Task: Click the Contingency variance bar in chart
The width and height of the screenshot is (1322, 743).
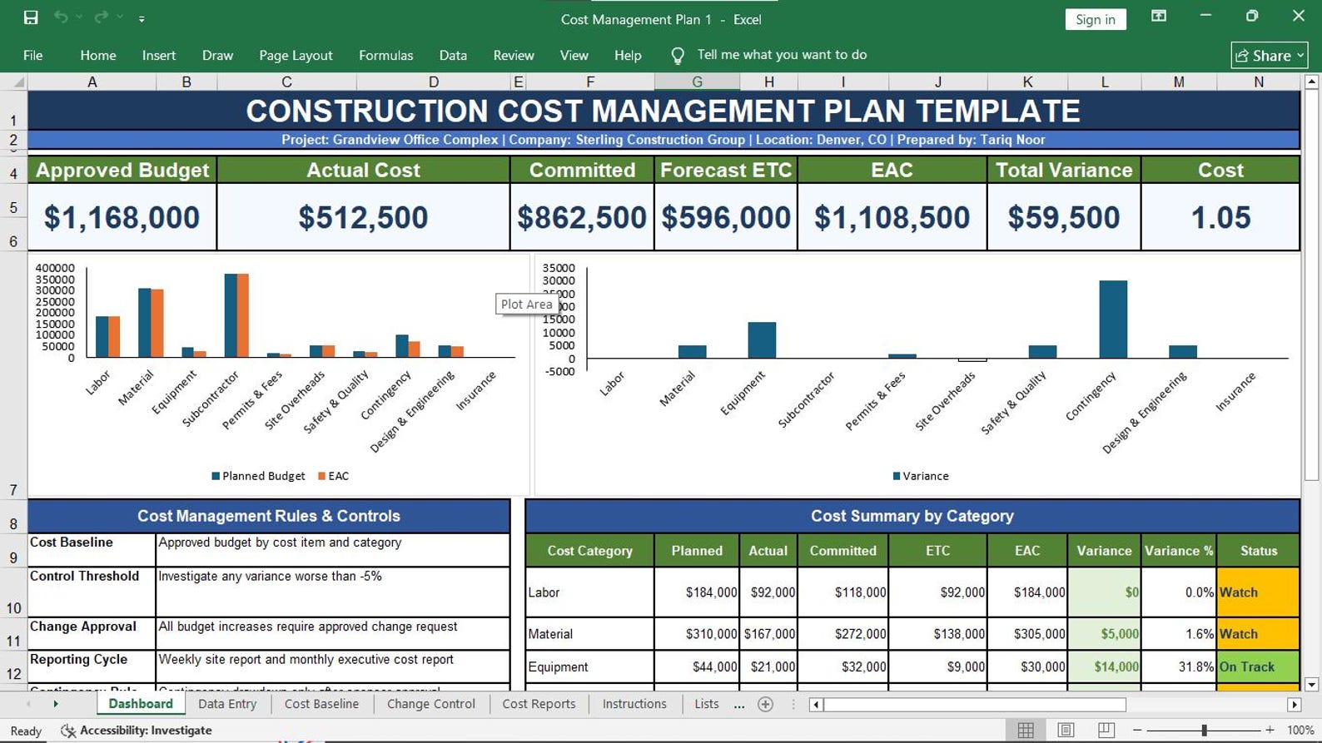Action: (x=1113, y=319)
